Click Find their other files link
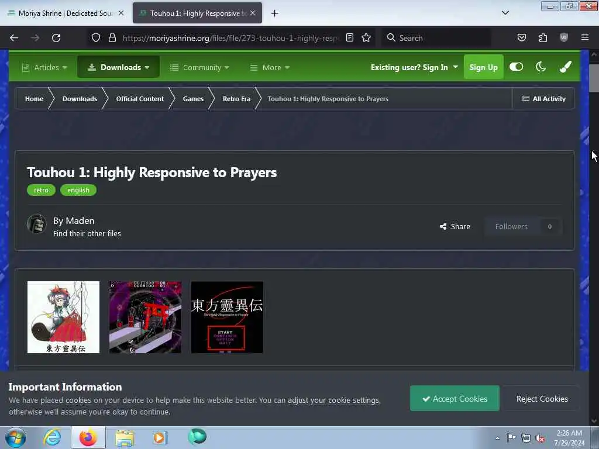599x449 pixels. click(87, 234)
